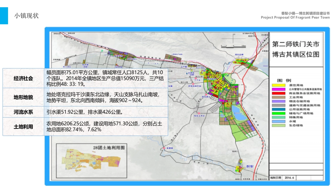Screen dimensions: 331x186
Task: Select the green 绿地与广场用地 legend swatch
Action: pos(279,113)
